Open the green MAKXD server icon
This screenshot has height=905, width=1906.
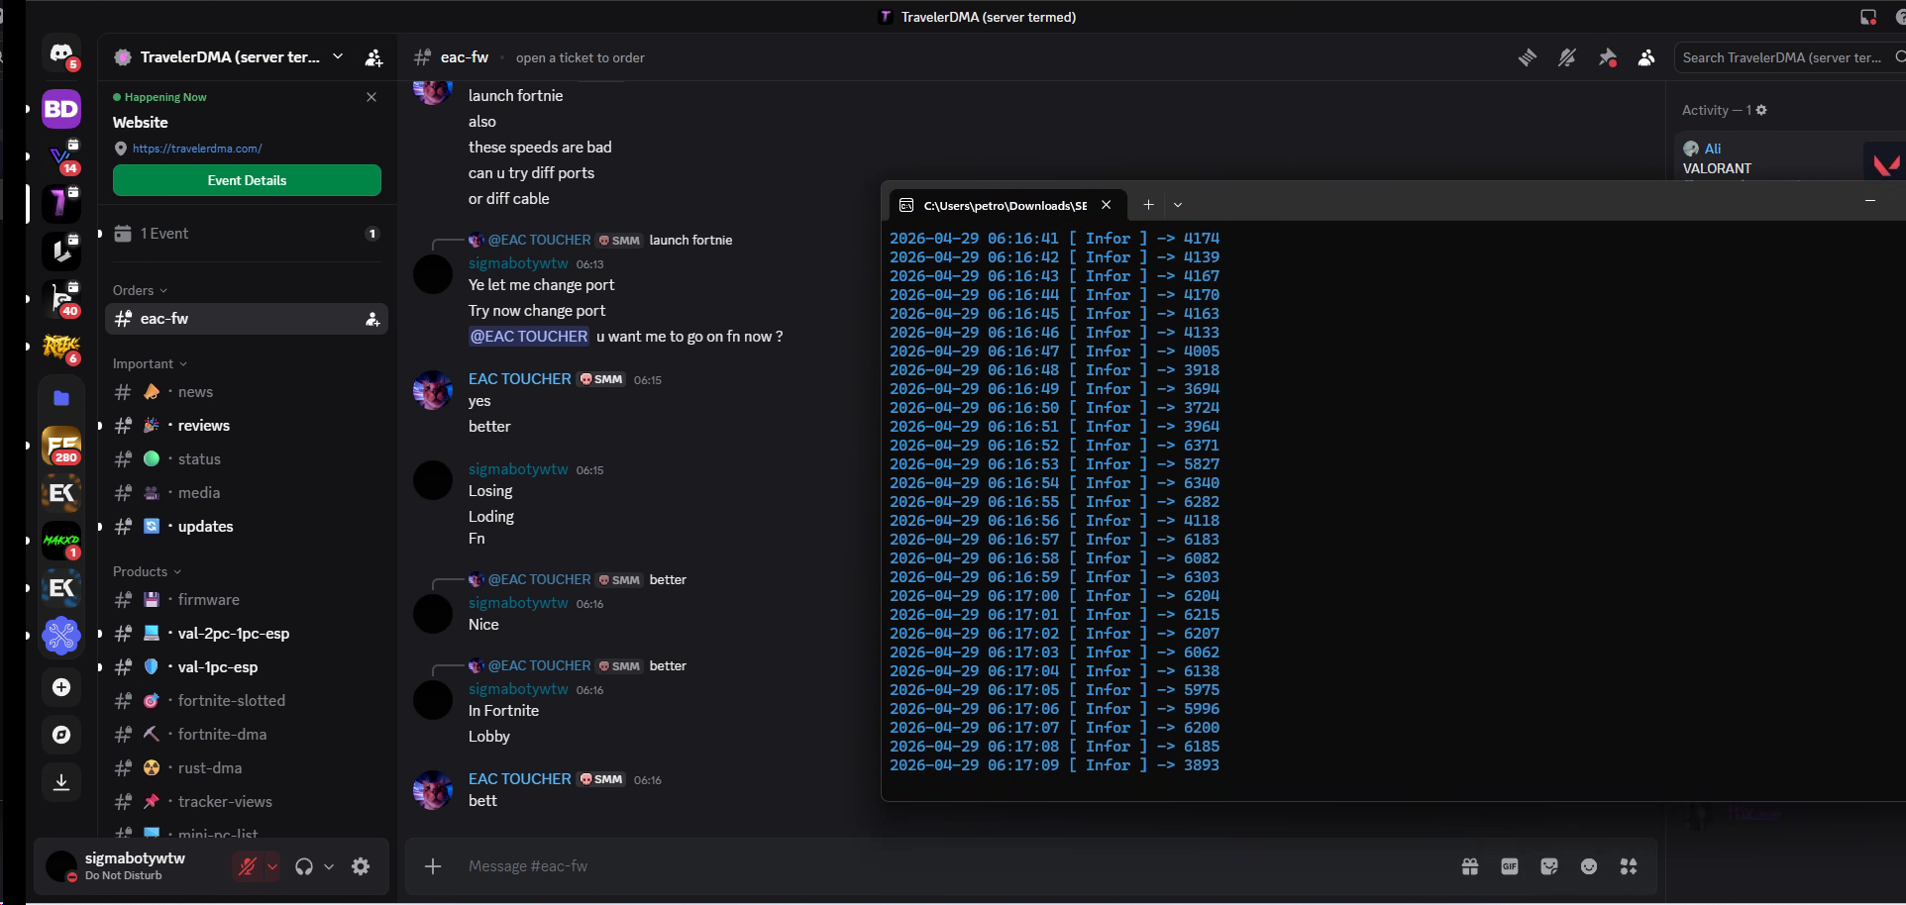click(x=61, y=541)
